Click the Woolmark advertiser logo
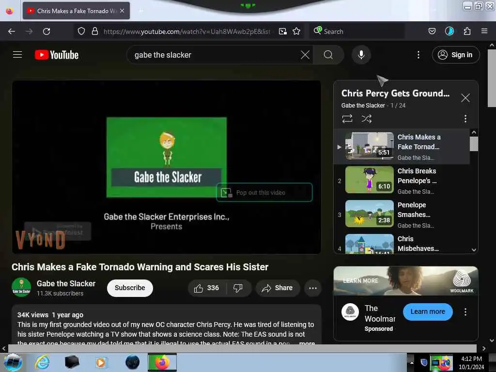 point(350,312)
